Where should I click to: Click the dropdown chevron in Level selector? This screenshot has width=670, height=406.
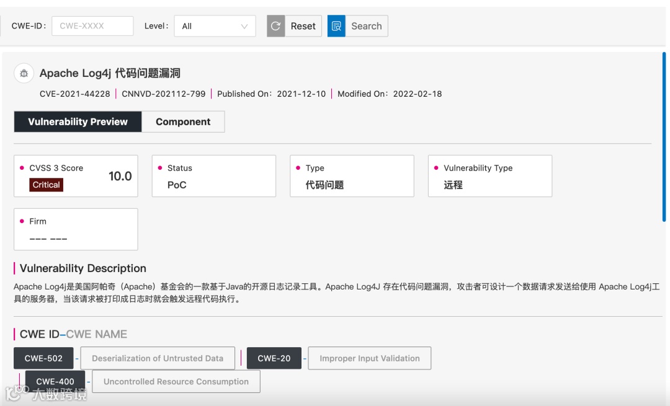click(x=244, y=27)
